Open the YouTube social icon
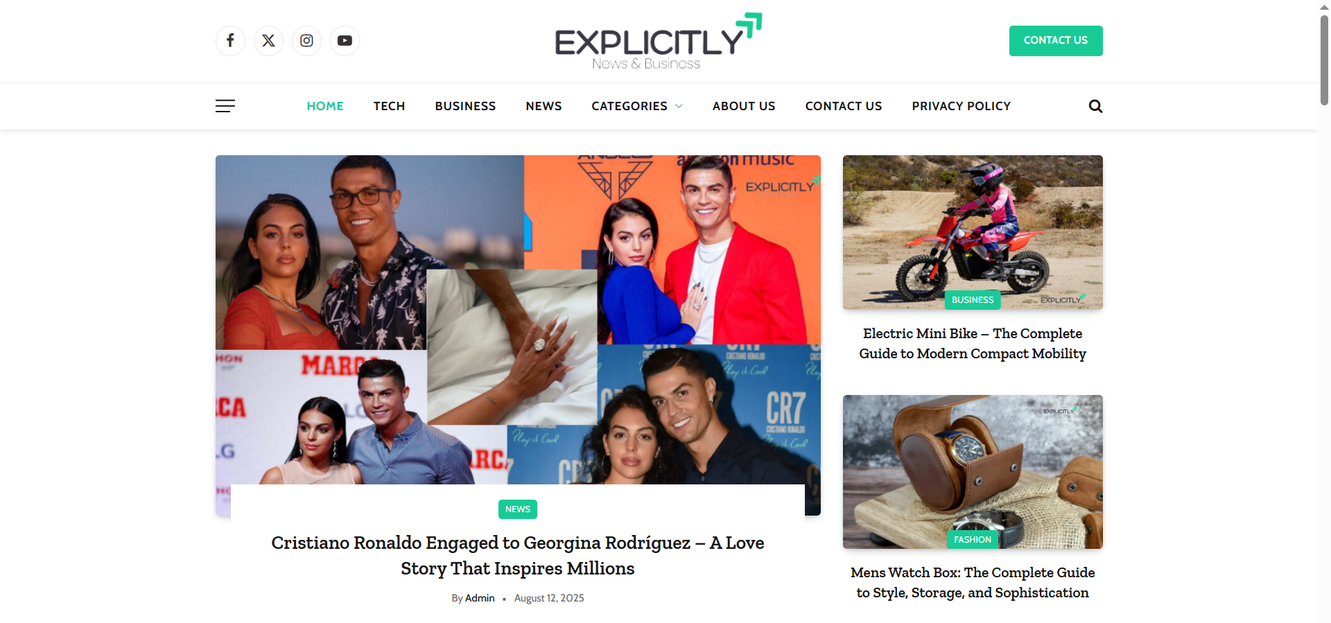Image resolution: width=1331 pixels, height=623 pixels. click(345, 41)
